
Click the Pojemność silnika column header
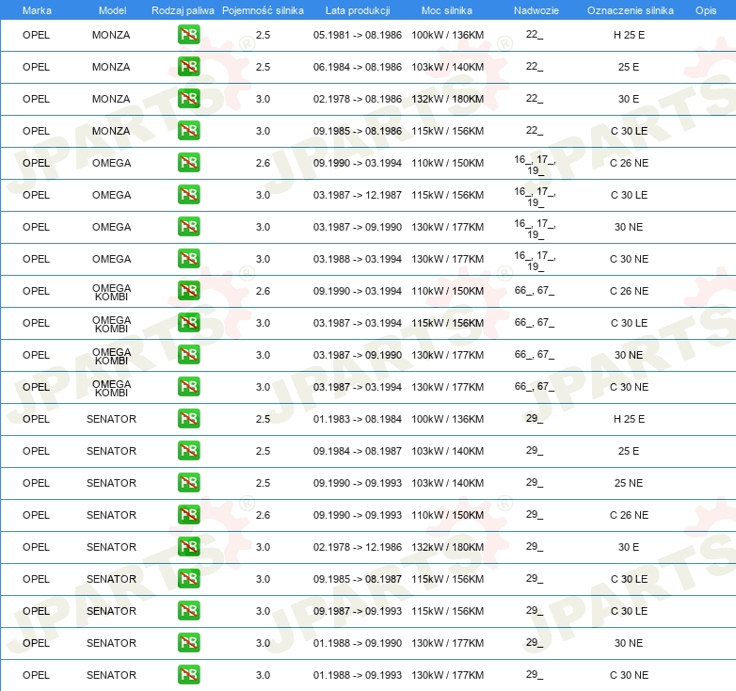coord(263,10)
